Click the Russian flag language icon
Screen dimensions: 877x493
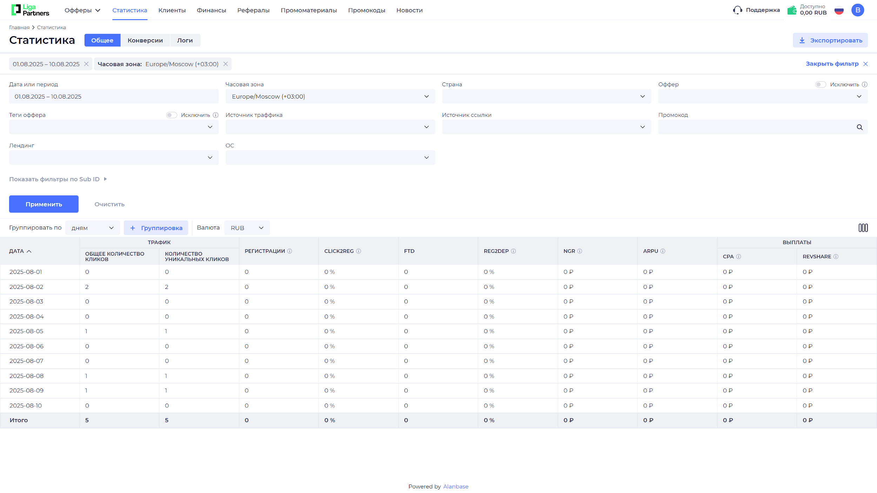click(839, 11)
